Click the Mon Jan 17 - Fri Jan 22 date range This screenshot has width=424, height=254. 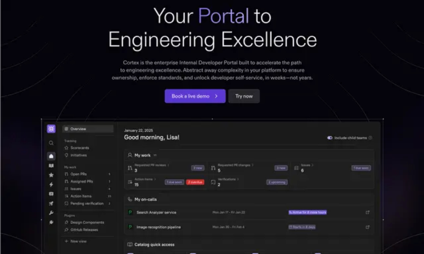[x=229, y=213]
